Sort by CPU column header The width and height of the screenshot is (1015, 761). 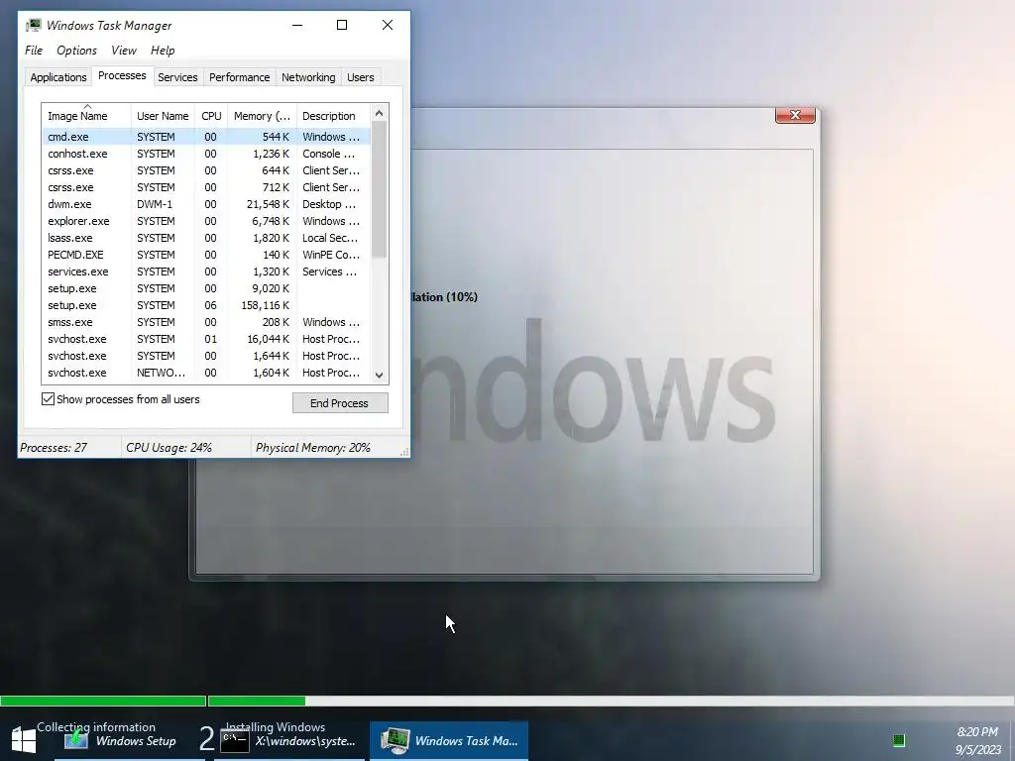click(x=211, y=116)
